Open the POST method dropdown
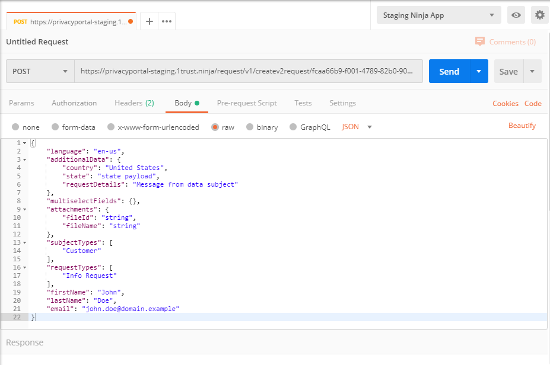Screen dimensions: 550x365 (x=40, y=71)
